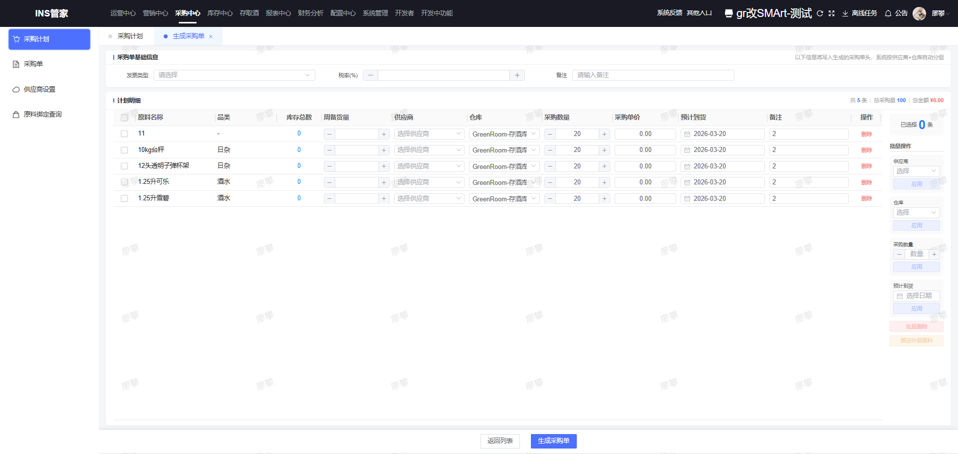Click the refresh icon in top bar
Screen dimensions: 958x454
click(x=820, y=13)
